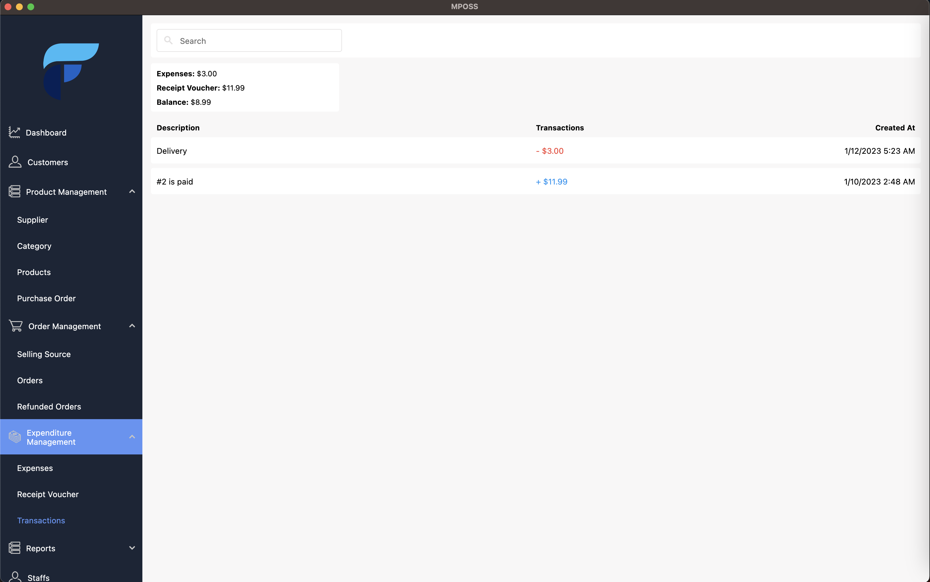Click the Expenditure Management money icon
Screen dimensions: 930x582
click(15, 437)
